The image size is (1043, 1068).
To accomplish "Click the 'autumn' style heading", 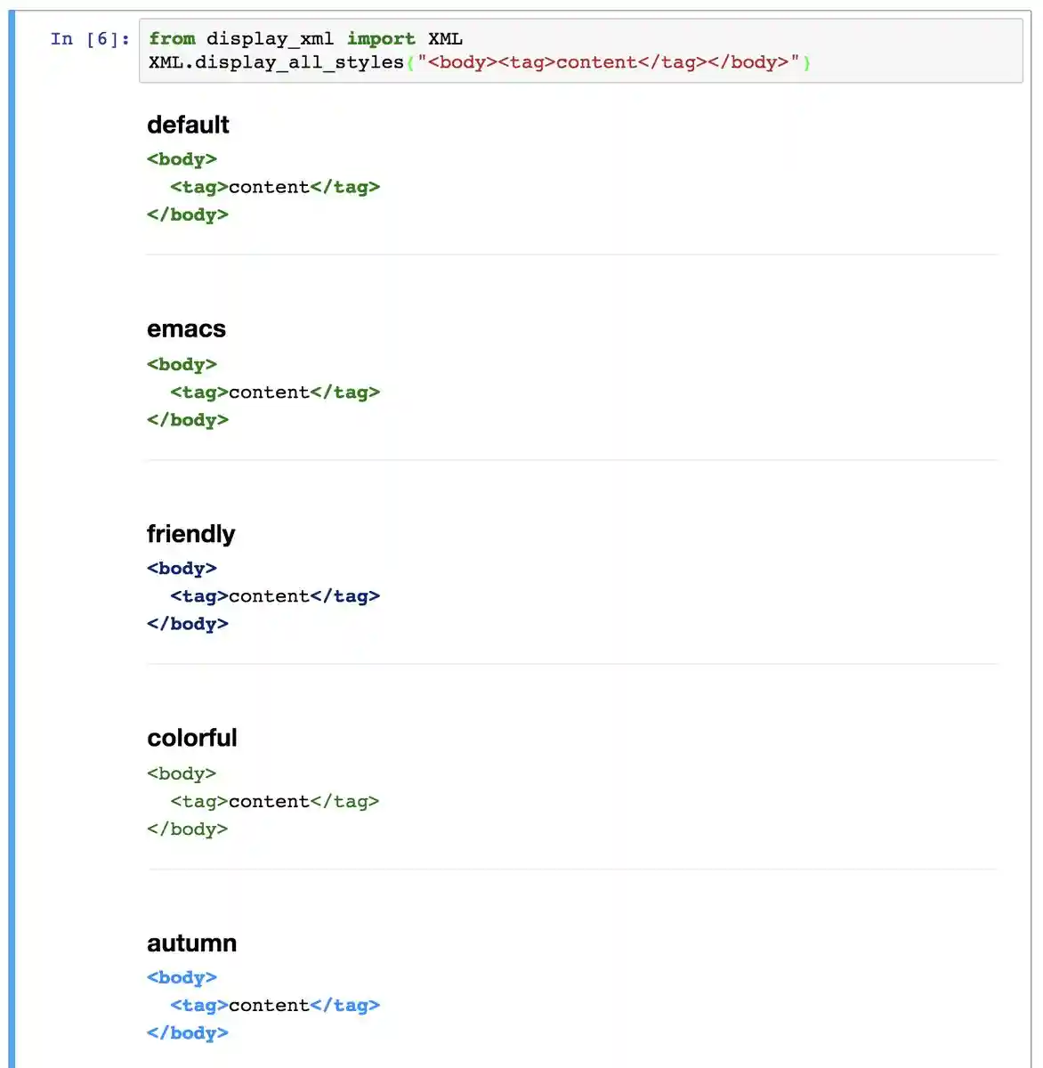I will (191, 943).
